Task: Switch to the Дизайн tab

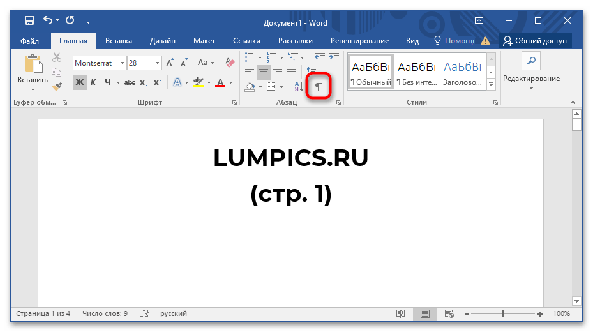Action: (x=162, y=41)
